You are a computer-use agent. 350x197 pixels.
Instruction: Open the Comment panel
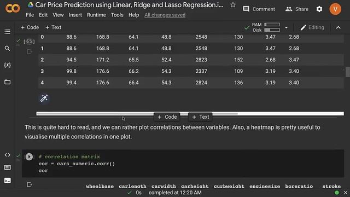(x=259, y=9)
